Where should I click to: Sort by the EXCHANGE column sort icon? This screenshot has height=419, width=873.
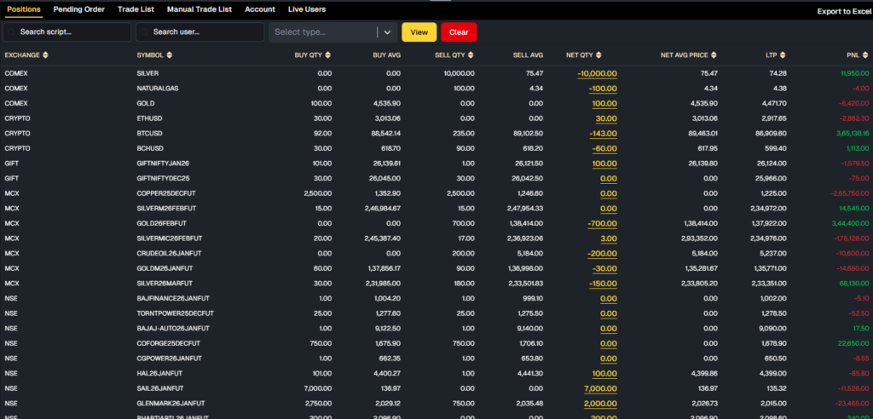[46, 55]
